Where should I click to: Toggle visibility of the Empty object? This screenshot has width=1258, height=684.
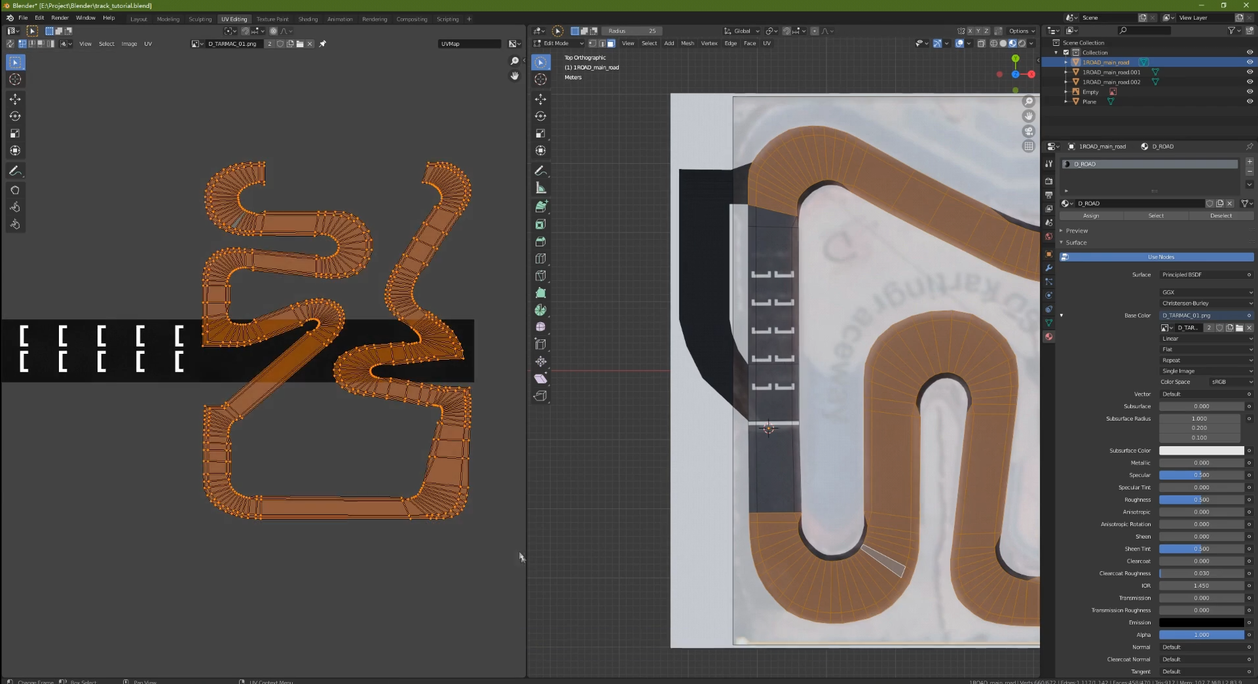tap(1249, 92)
